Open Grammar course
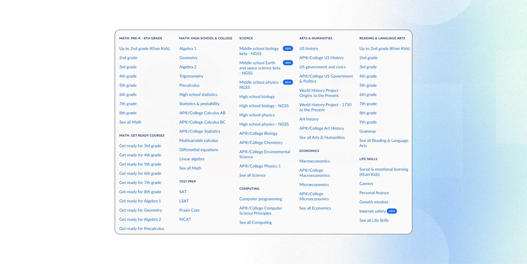The height and width of the screenshot is (264, 527). pos(368,132)
